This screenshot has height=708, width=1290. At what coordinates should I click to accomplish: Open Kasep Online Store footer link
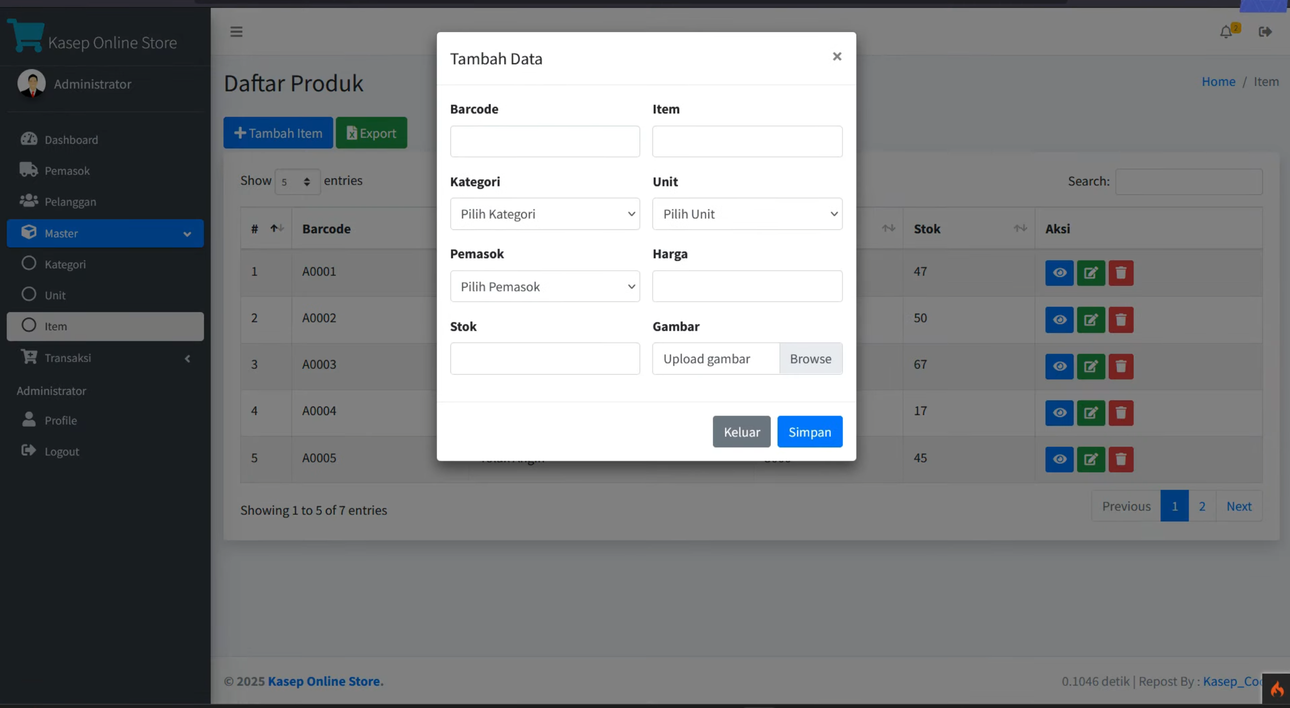(324, 681)
